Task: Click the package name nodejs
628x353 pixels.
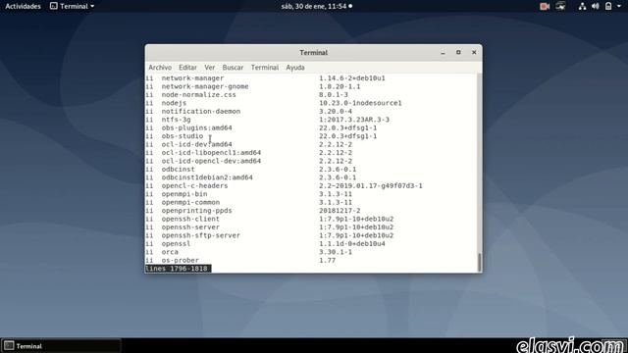Action: coord(174,103)
